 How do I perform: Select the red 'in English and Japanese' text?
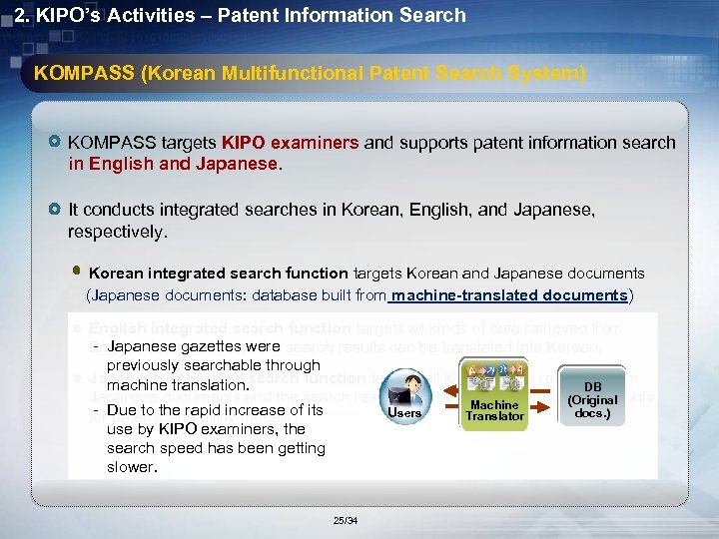point(173,164)
